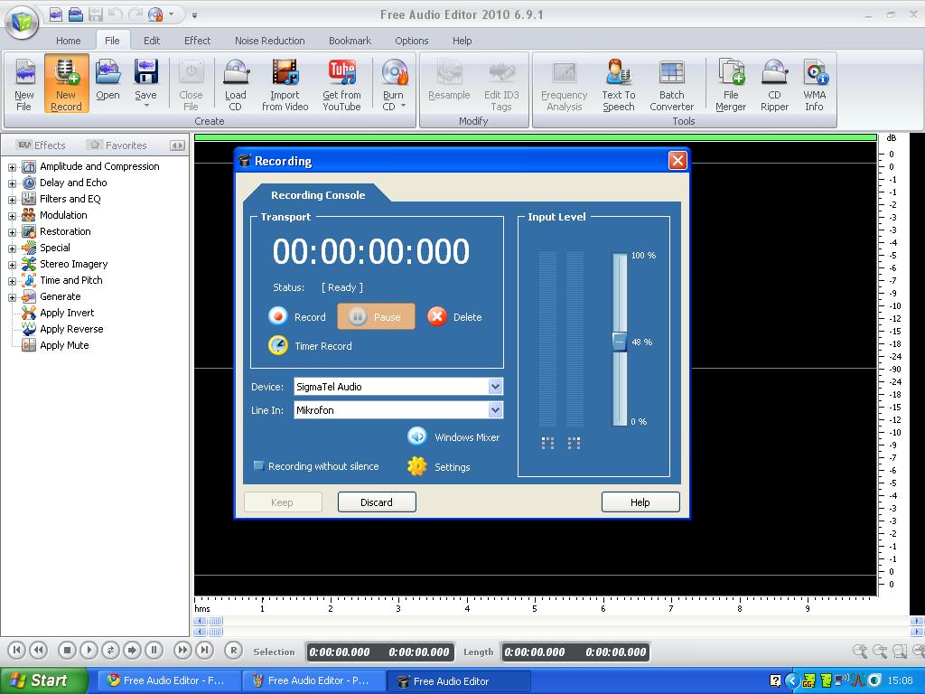This screenshot has width=925, height=694.
Task: Click the application orb button
Action: tap(23, 23)
